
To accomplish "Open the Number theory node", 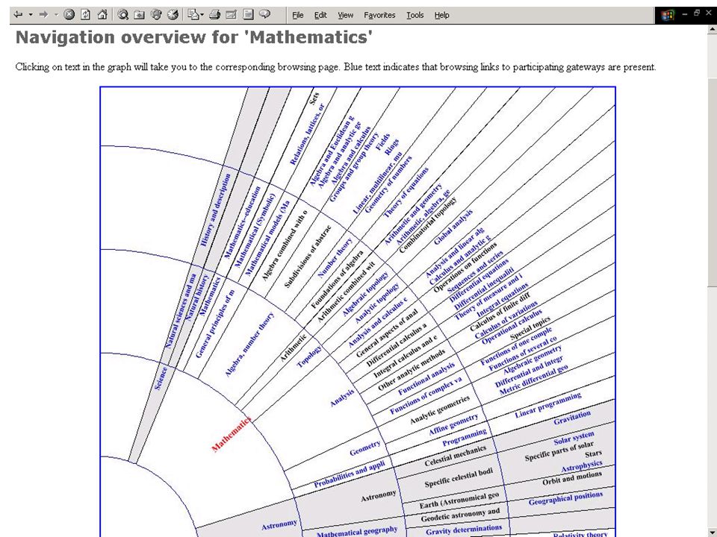I will (x=335, y=257).
